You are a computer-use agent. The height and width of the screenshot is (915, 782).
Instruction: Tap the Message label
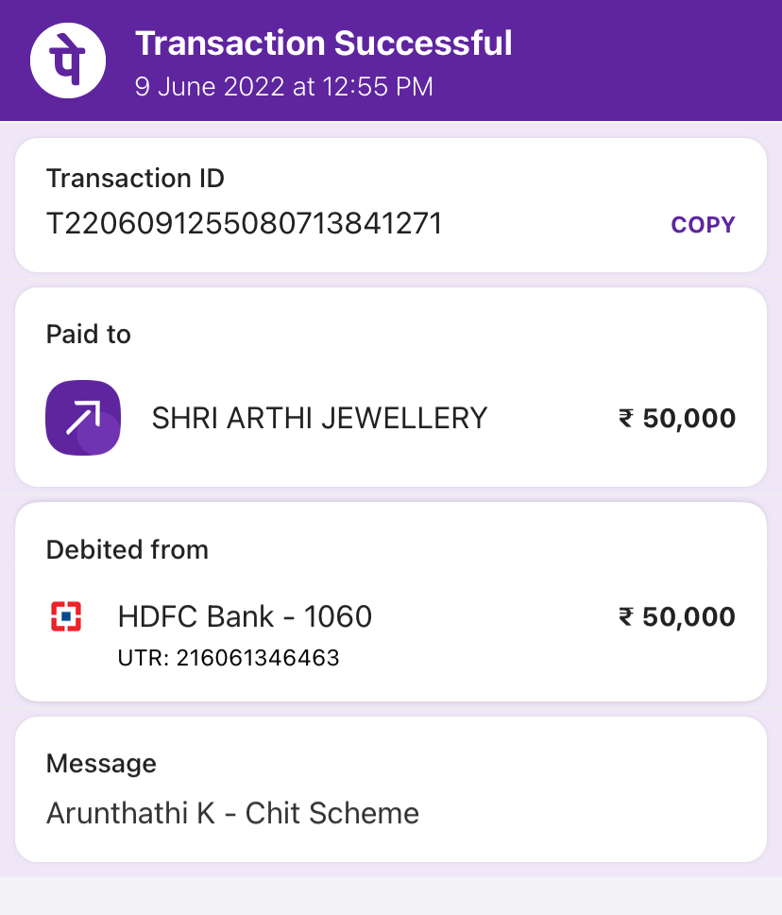(101, 763)
